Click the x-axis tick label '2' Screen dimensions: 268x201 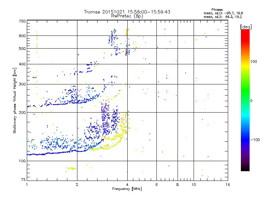pyautogui.click(x=77, y=185)
